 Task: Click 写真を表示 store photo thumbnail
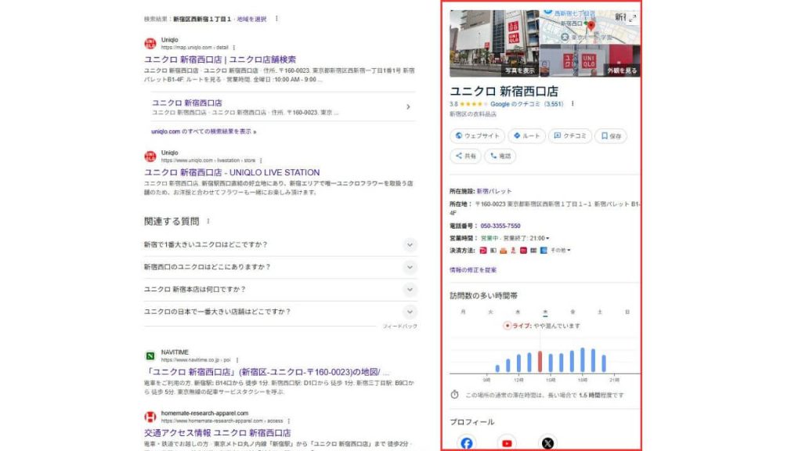494,44
